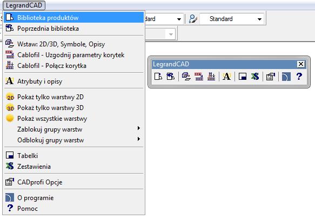Open Tabelki from the menu
The width and height of the screenshot is (315, 220).
(73, 156)
